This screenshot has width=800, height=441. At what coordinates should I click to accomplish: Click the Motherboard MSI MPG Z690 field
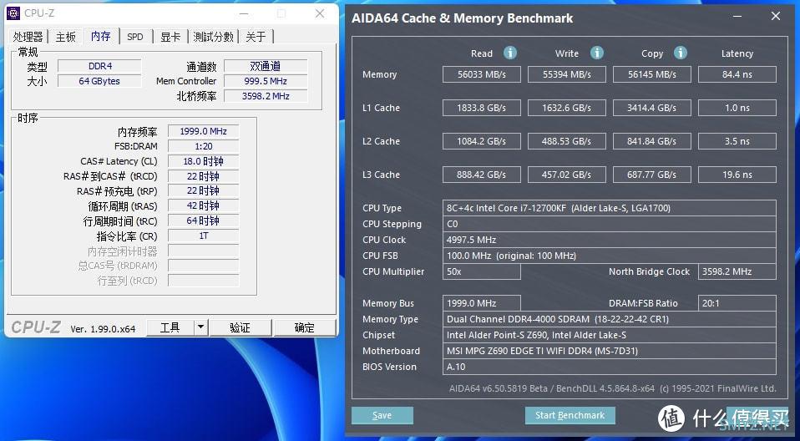(x=609, y=351)
